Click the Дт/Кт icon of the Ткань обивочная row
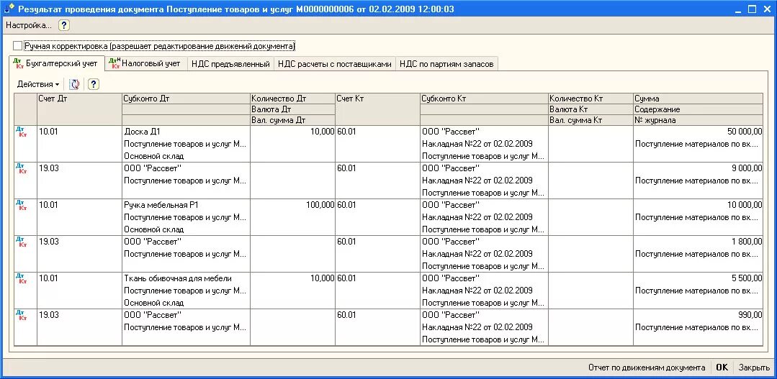 (20, 278)
